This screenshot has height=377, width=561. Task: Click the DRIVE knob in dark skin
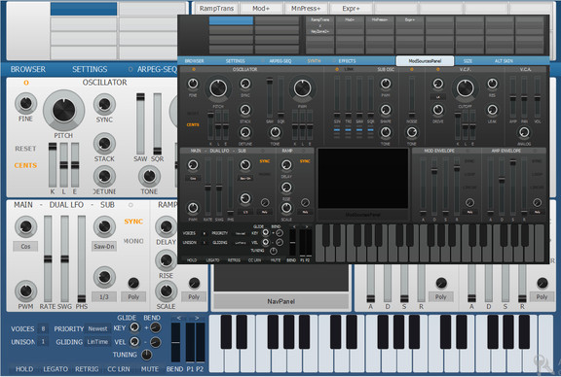[438, 110]
